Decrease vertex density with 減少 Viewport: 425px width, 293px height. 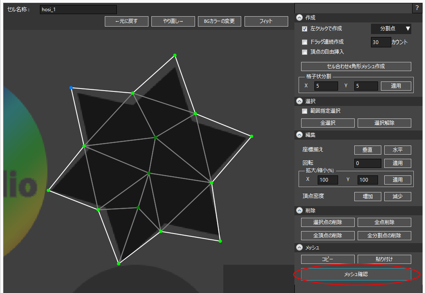pos(398,197)
